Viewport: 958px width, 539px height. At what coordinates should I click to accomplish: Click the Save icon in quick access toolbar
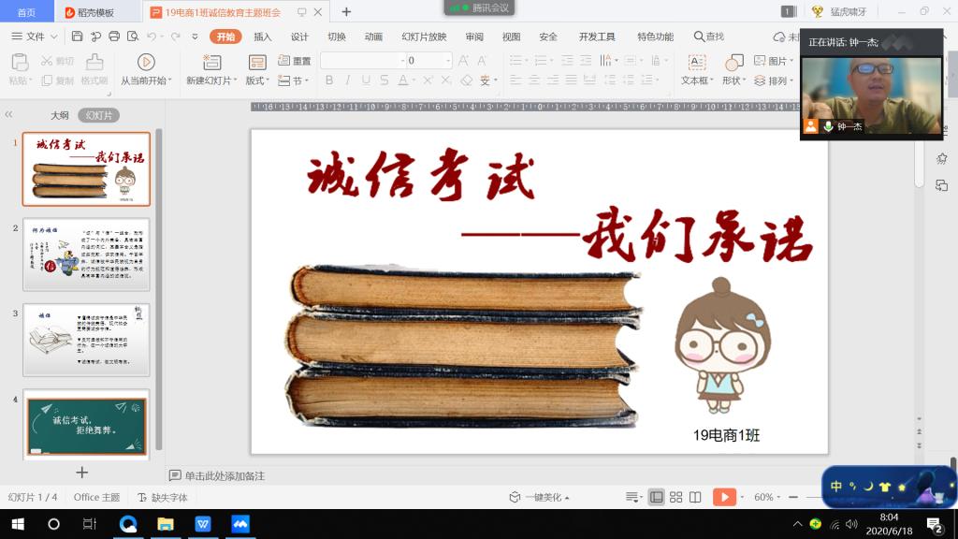(78, 36)
